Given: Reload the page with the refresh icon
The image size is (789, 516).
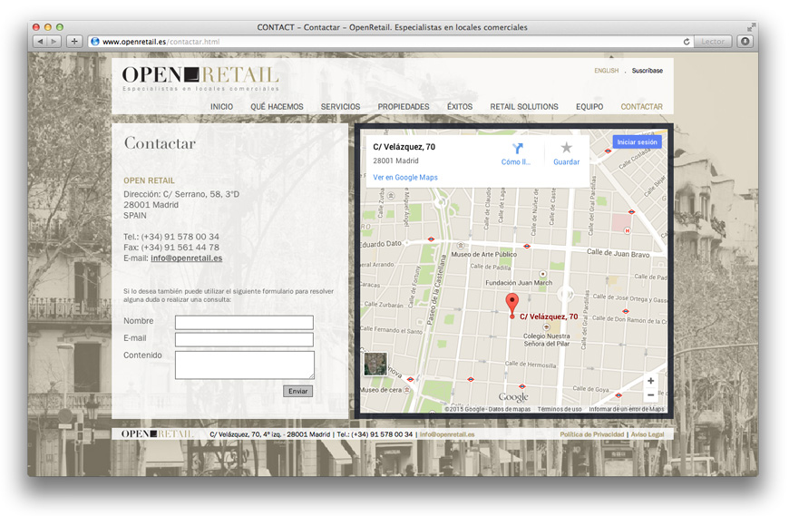Looking at the screenshot, I should [687, 42].
